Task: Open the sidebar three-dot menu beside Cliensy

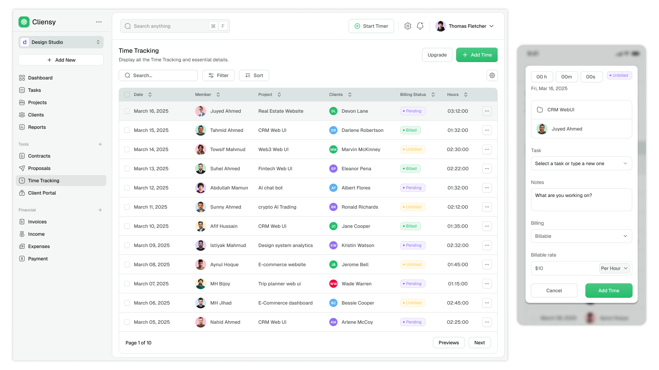Action: tap(99, 22)
